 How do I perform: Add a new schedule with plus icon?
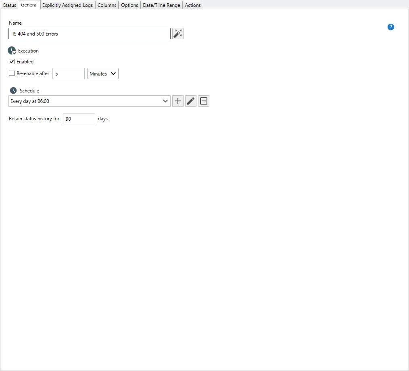[x=178, y=101]
